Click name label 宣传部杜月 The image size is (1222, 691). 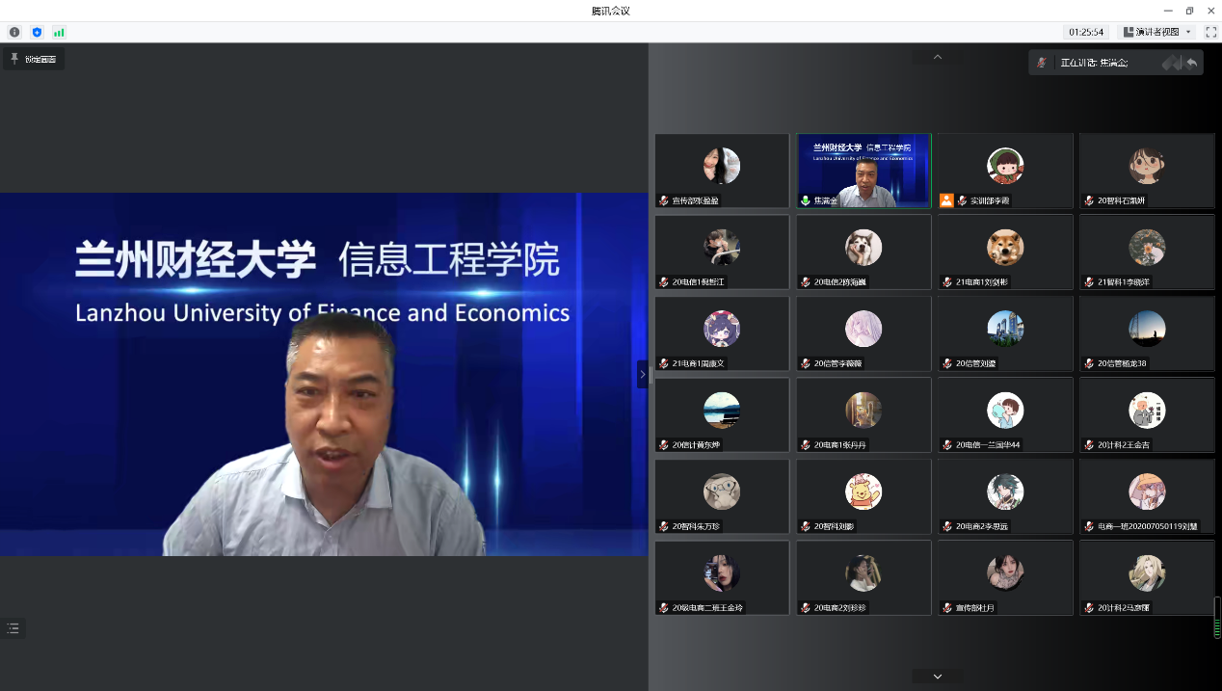click(974, 608)
